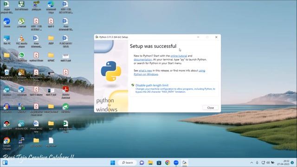Select the agri folder on desktop

(x=51, y=125)
